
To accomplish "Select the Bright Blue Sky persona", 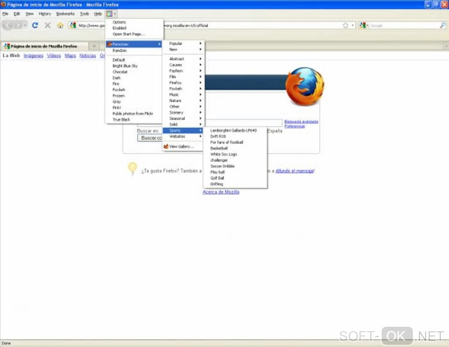I will (134, 66).
